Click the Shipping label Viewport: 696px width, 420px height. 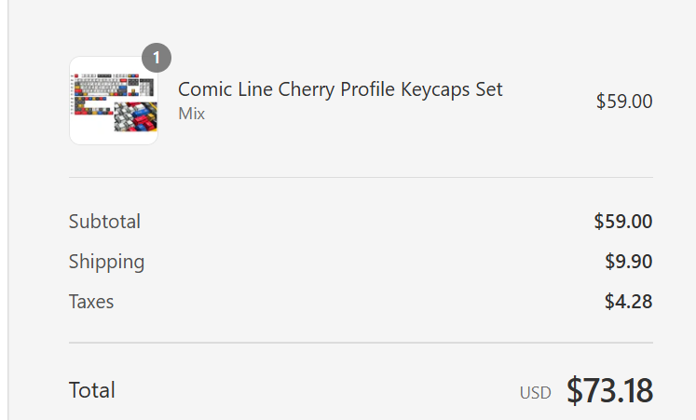tap(106, 262)
